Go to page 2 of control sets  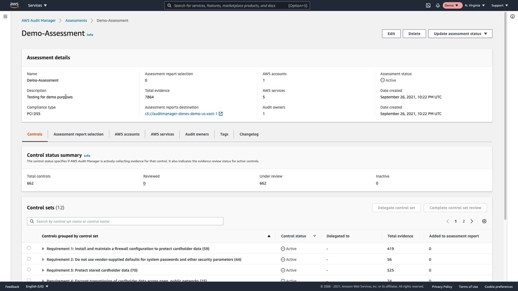[464, 221]
